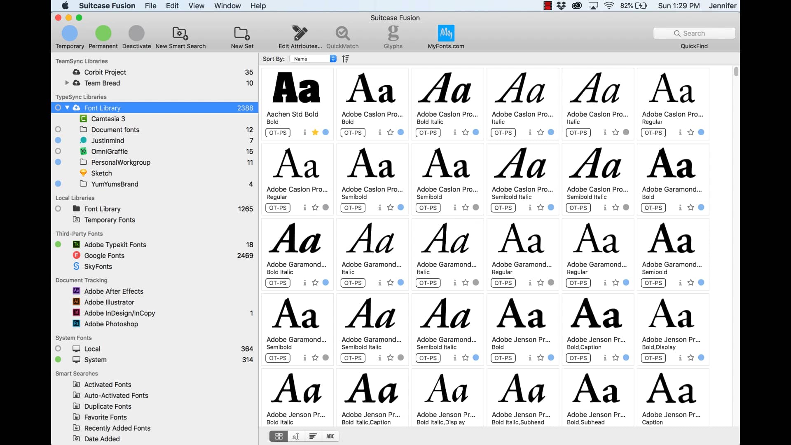Enable the activation circle for OmniGraffle library

point(58,151)
